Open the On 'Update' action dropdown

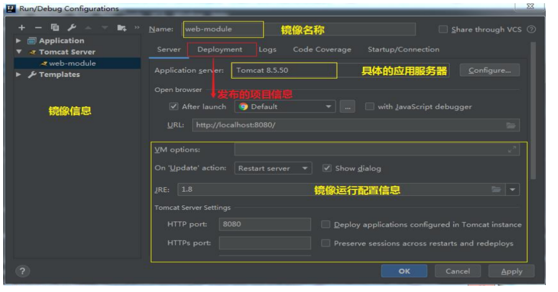273,168
